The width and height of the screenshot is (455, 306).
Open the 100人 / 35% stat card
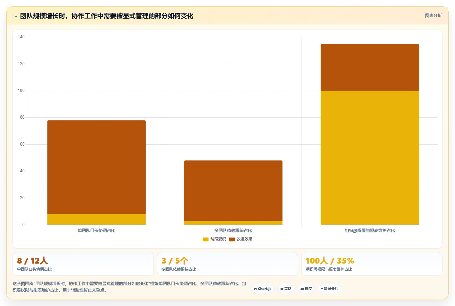click(x=372, y=264)
